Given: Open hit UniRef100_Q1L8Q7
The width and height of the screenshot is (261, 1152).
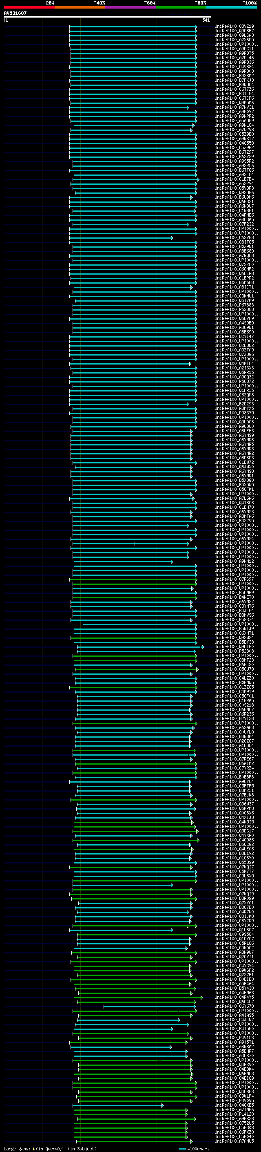Looking at the screenshot, I should (x=234, y=930).
